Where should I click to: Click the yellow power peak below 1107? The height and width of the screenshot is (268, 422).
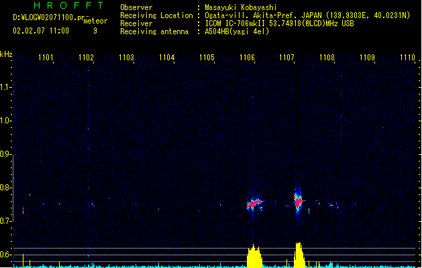[299, 255]
